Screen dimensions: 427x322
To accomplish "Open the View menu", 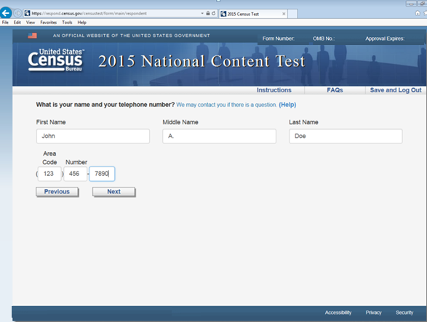I will pos(31,23).
